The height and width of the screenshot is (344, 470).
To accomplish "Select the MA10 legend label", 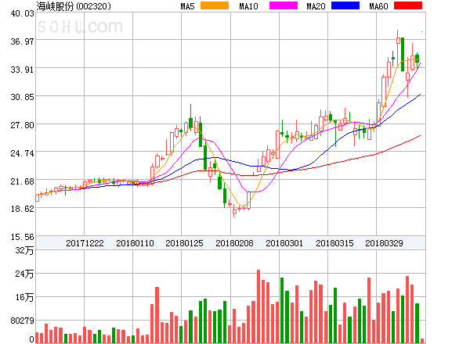I will [x=248, y=6].
